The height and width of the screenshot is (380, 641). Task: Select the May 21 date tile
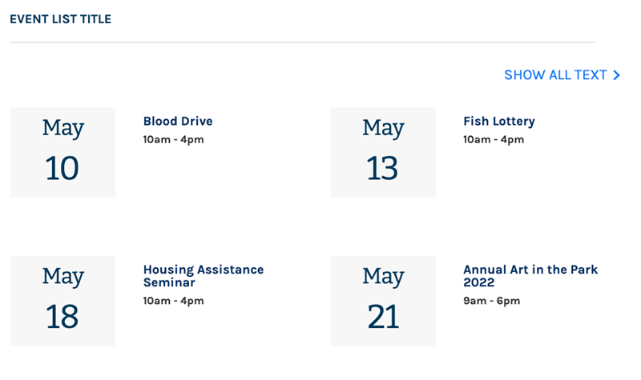coord(383,301)
